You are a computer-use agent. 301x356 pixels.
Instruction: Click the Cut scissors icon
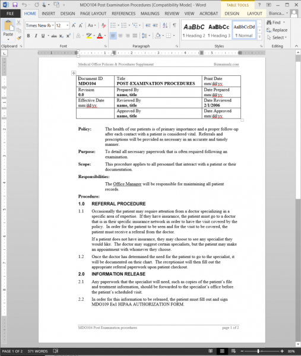(18, 23)
